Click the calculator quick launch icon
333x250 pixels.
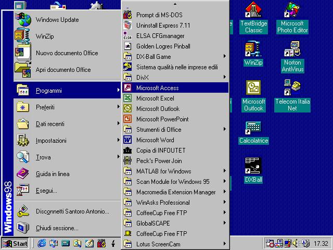click(66, 243)
